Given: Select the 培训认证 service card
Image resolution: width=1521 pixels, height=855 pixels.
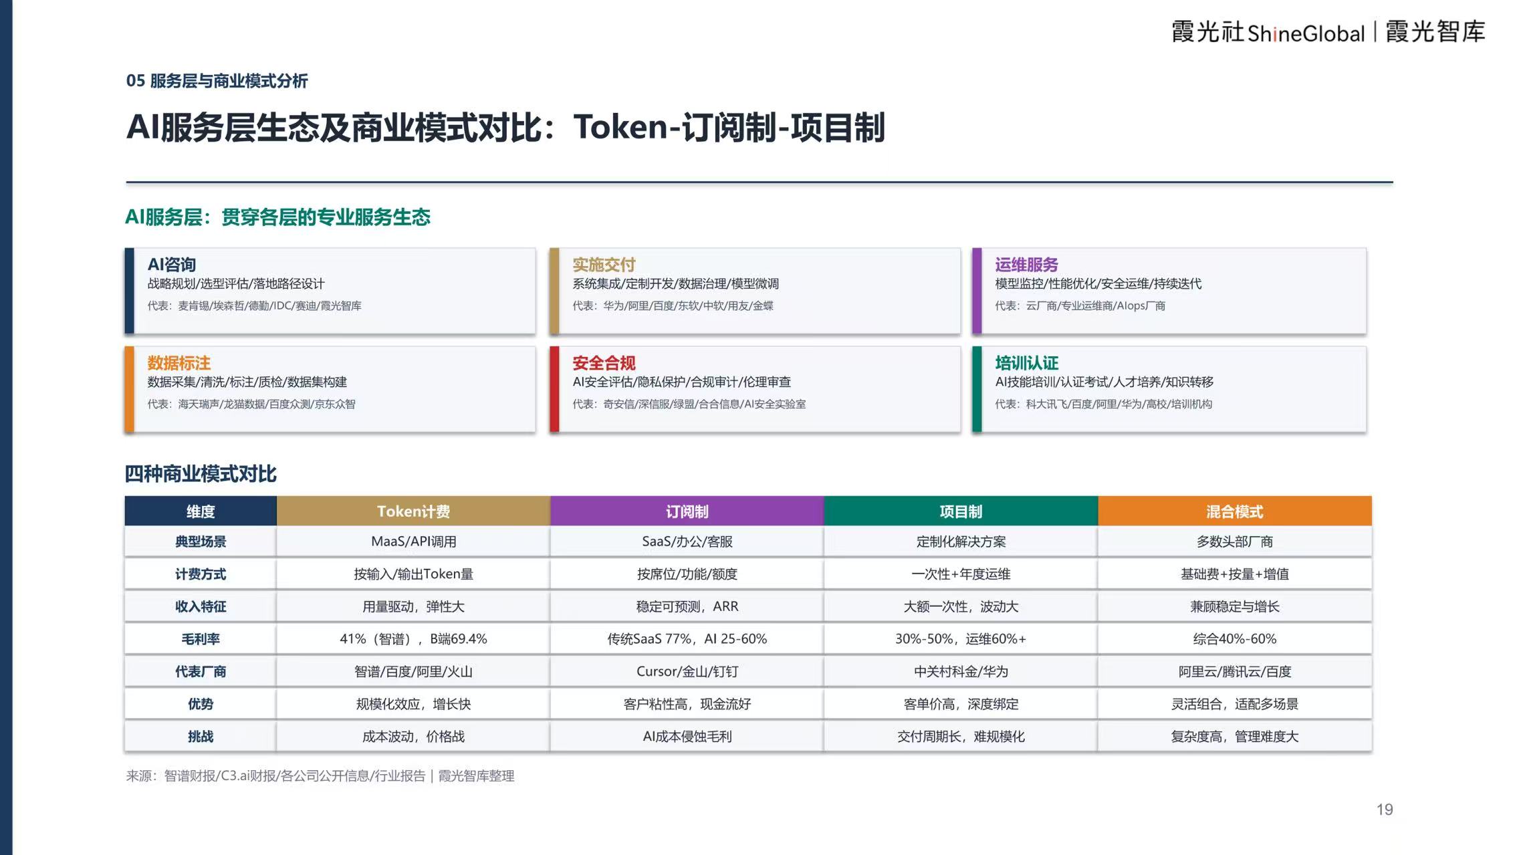Looking at the screenshot, I should 1169,389.
